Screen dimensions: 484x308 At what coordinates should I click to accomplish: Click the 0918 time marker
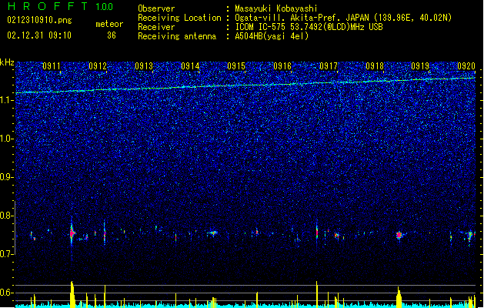click(375, 66)
